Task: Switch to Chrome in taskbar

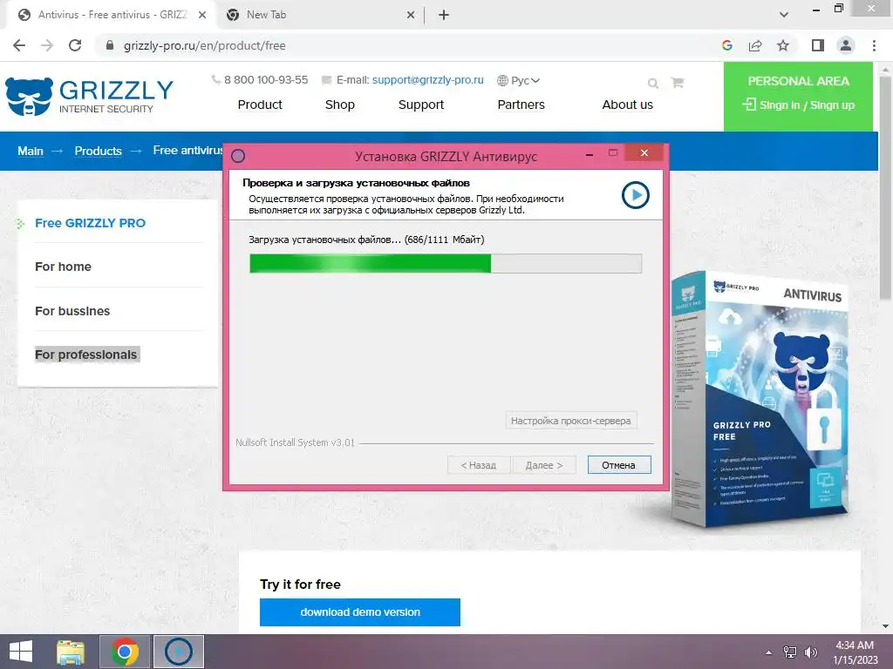Action: [x=125, y=652]
